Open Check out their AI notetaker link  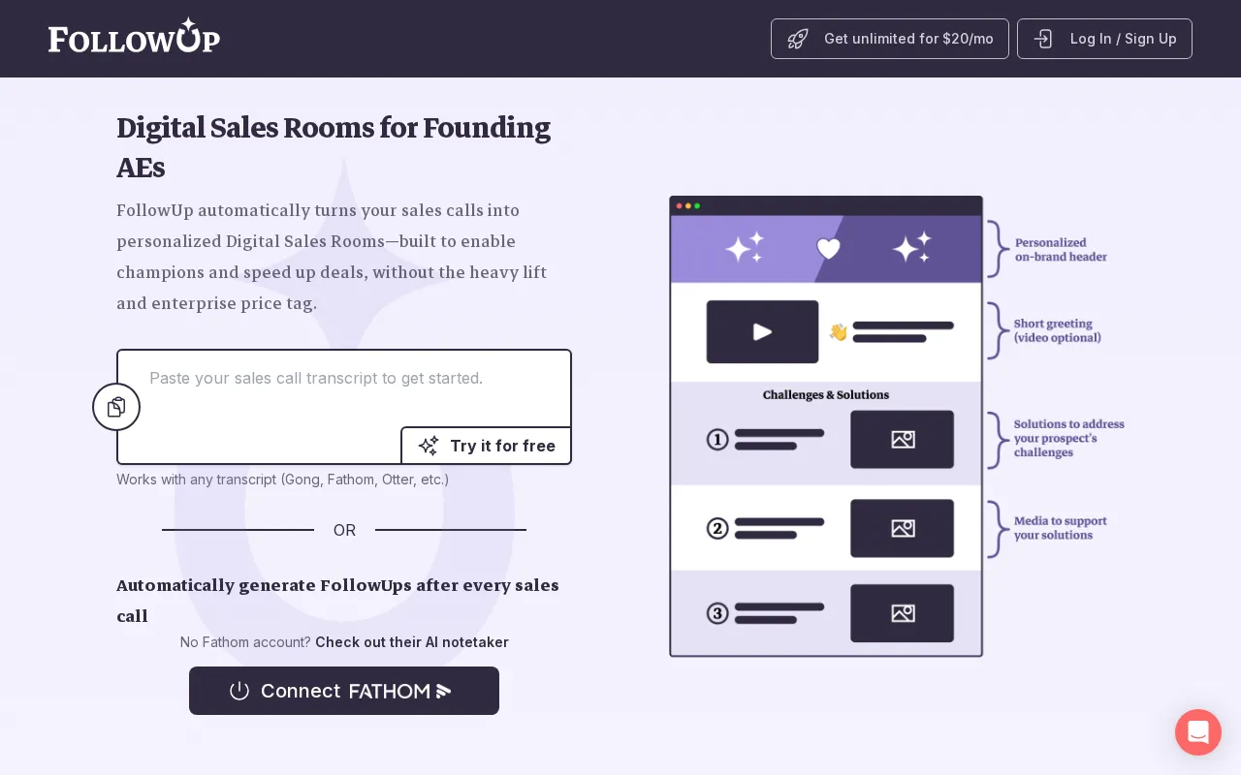point(412,642)
